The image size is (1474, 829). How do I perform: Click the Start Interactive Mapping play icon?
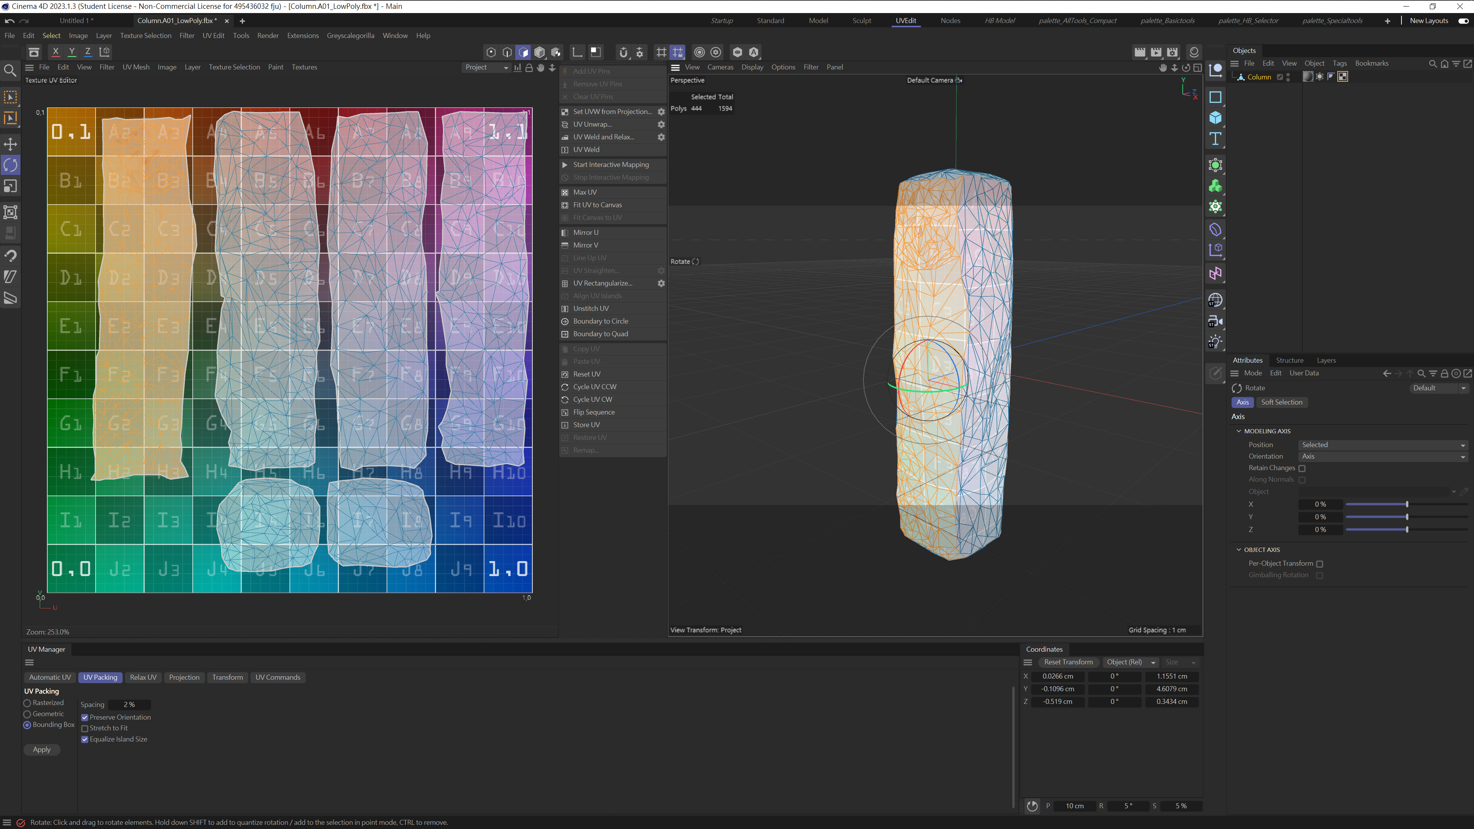tap(565, 165)
